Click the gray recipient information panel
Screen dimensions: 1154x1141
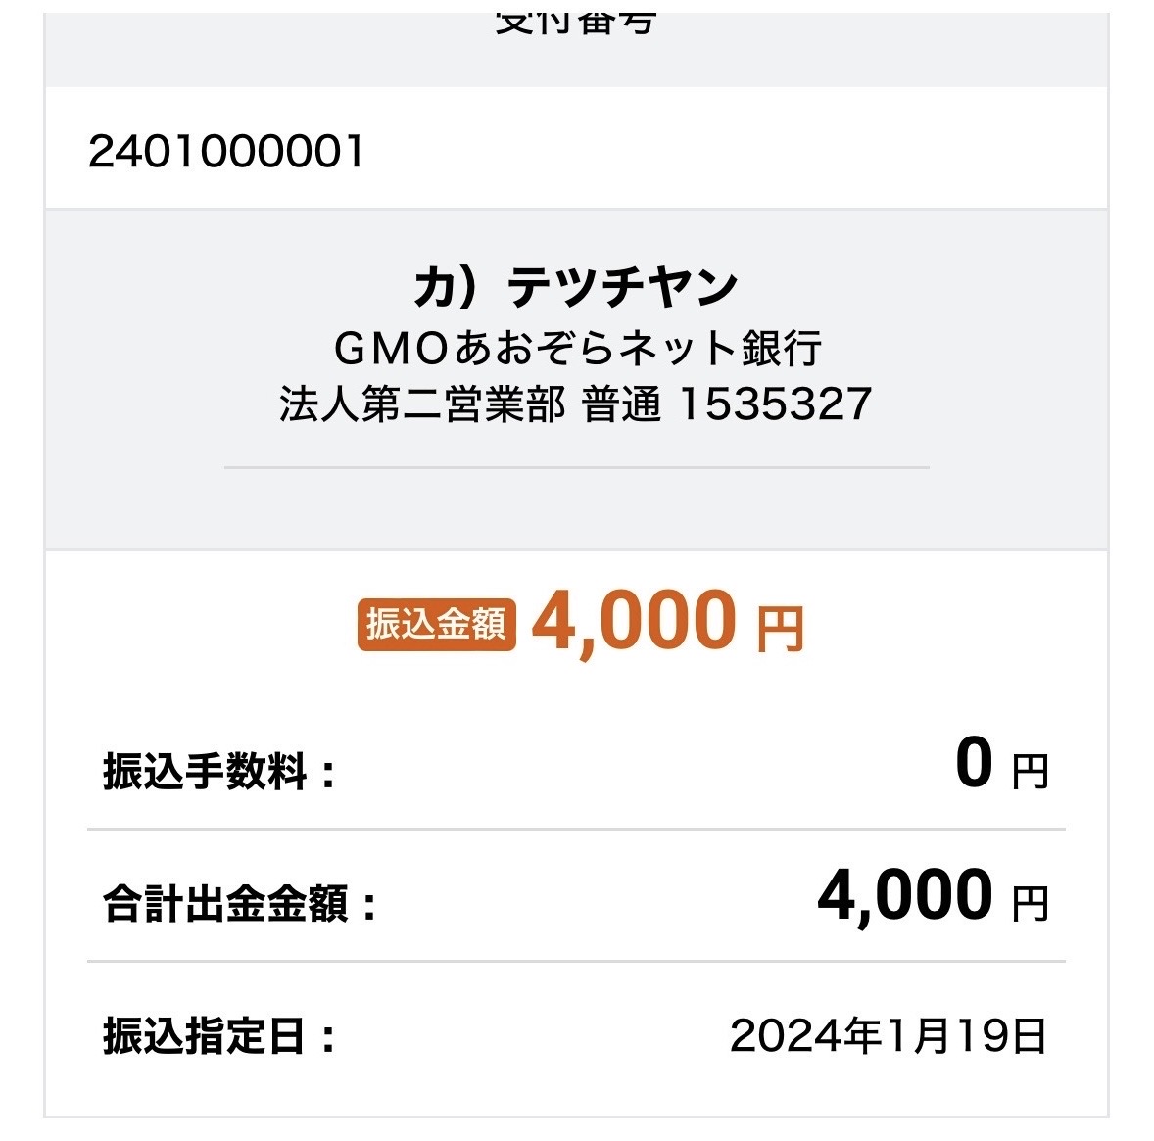coord(576,380)
